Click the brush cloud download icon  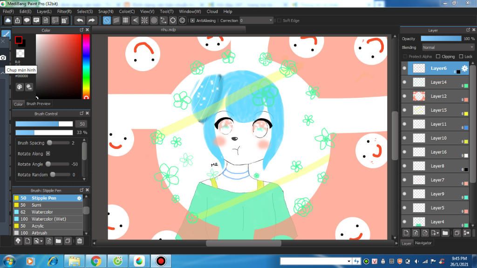click(x=18, y=241)
